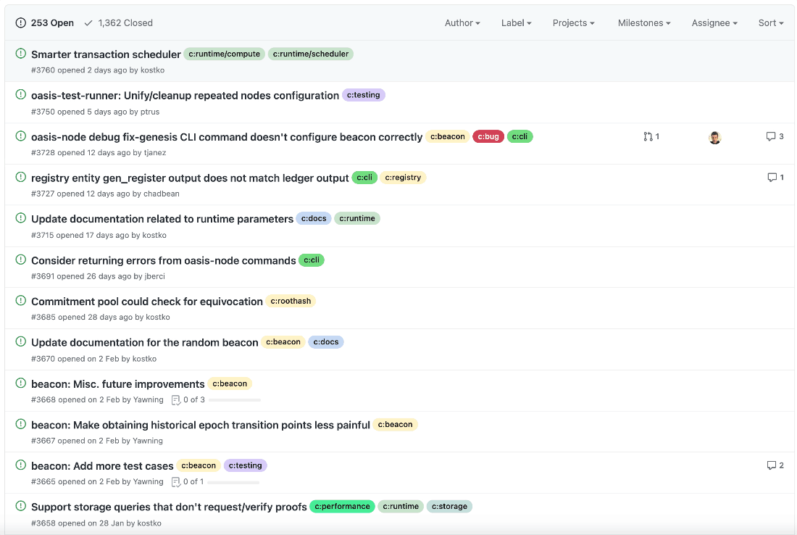
Task: Click open-issue icon beside historical epoch transition issue
Action: point(21,424)
